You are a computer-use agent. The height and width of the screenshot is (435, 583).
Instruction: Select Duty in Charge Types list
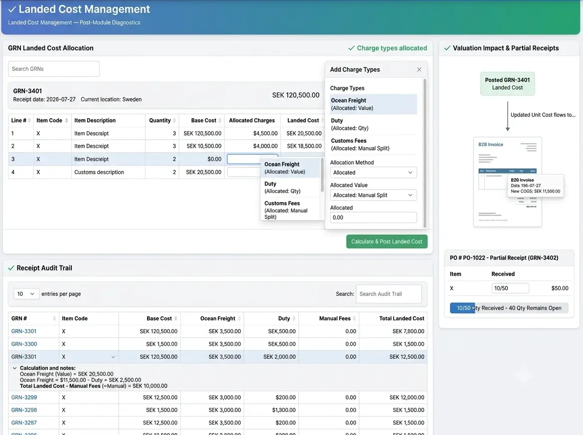(374, 124)
